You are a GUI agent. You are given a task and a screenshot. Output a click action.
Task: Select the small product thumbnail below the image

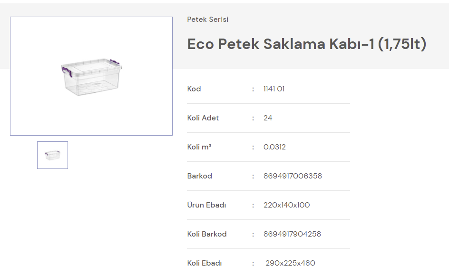pos(52,155)
